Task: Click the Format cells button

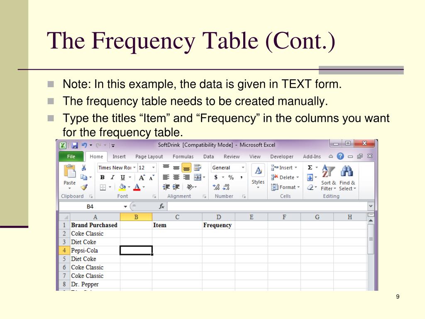Action: 286,187
